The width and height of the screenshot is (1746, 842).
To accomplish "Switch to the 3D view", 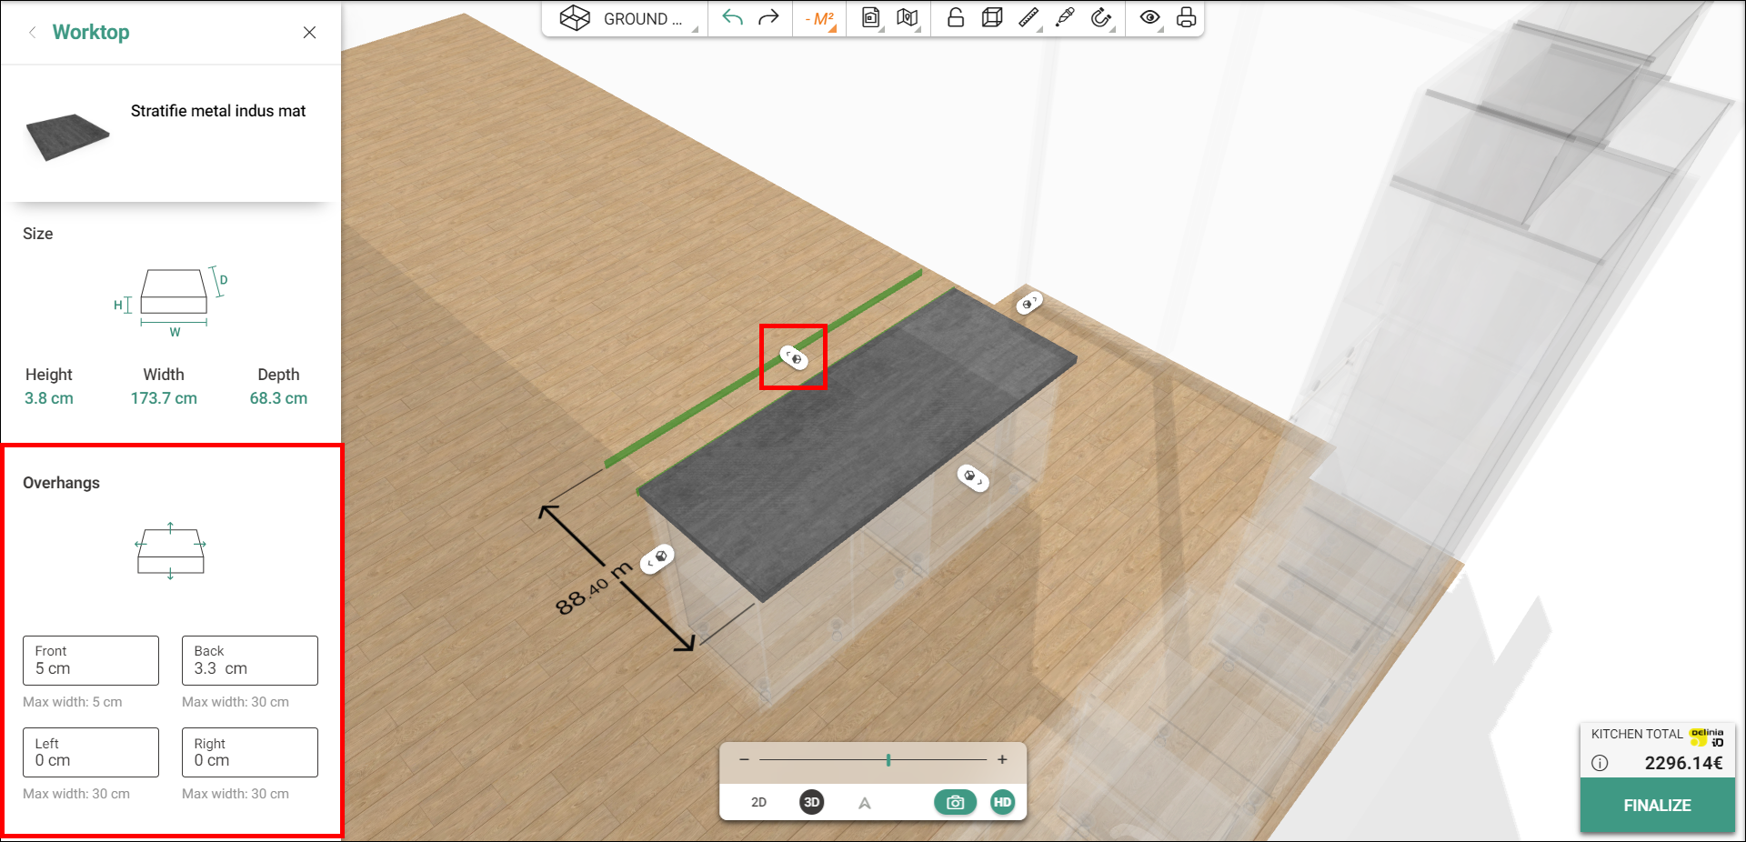I will tap(811, 802).
